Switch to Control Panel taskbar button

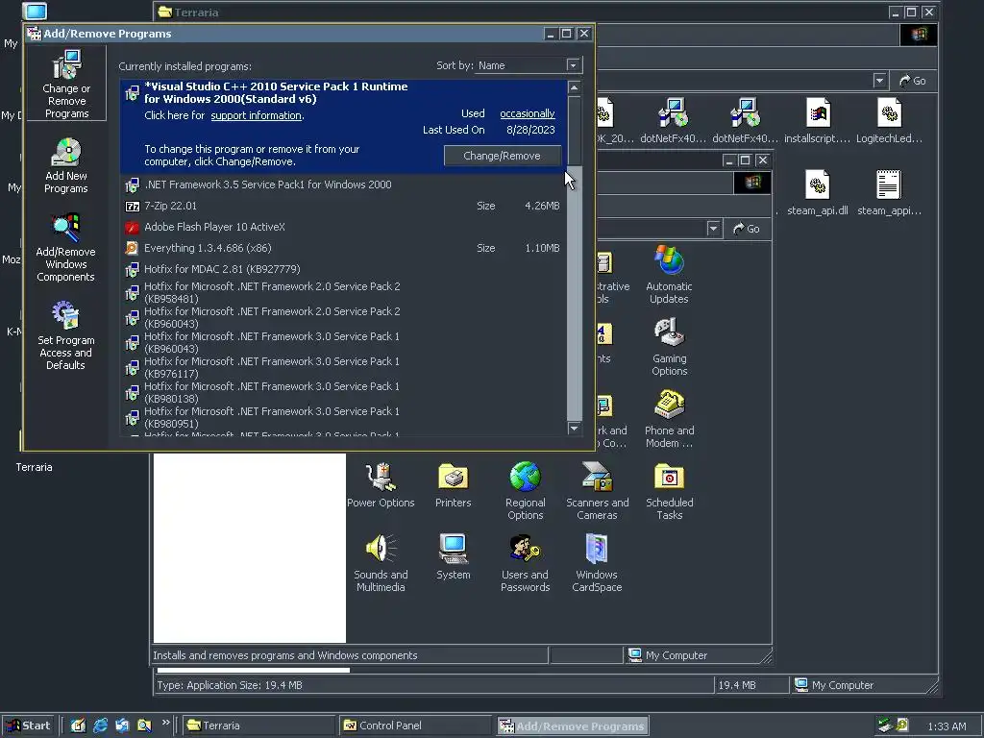pyautogui.click(x=415, y=726)
